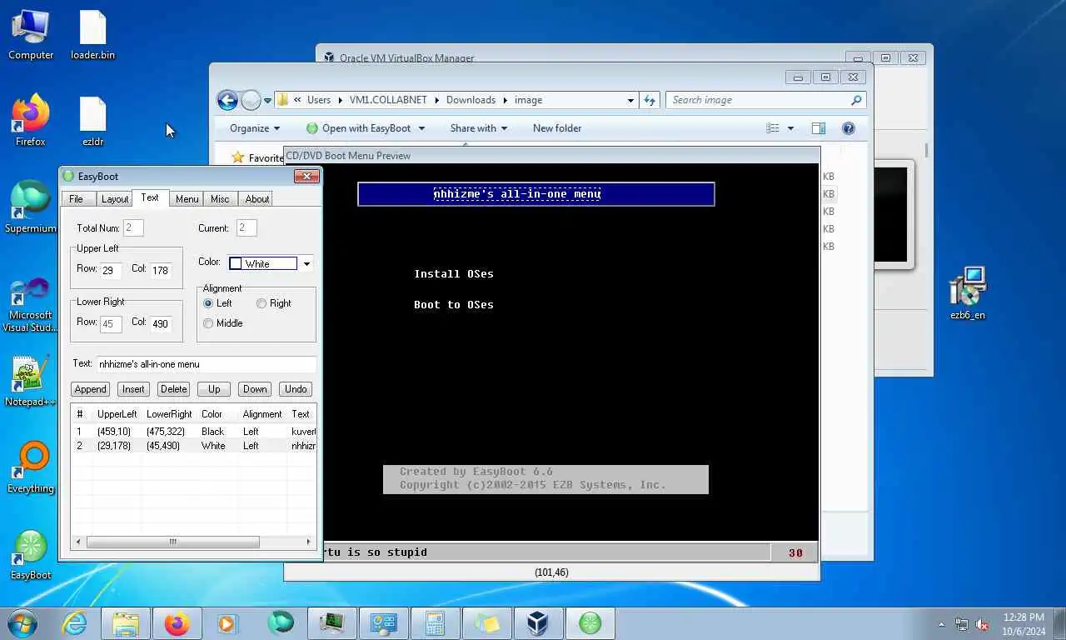
Task: Switch to EasyBoot in the taskbar
Action: (x=590, y=623)
